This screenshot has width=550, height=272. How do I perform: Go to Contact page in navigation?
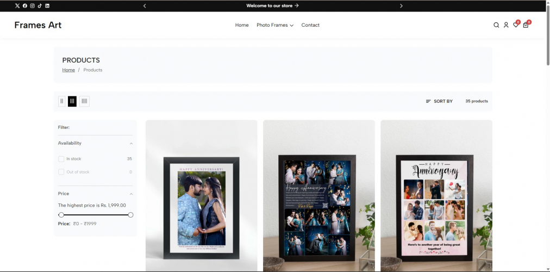[x=310, y=25]
